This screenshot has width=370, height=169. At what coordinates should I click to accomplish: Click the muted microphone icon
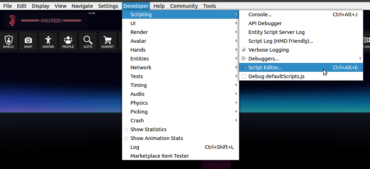(x=12, y=21)
